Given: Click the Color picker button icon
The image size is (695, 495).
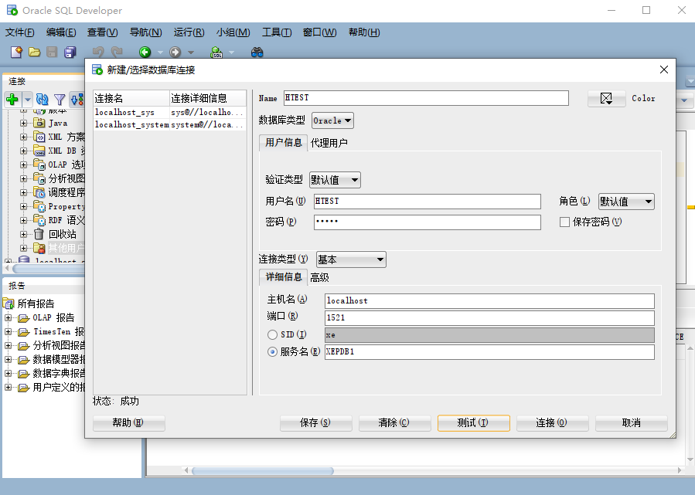Looking at the screenshot, I should click(x=606, y=98).
